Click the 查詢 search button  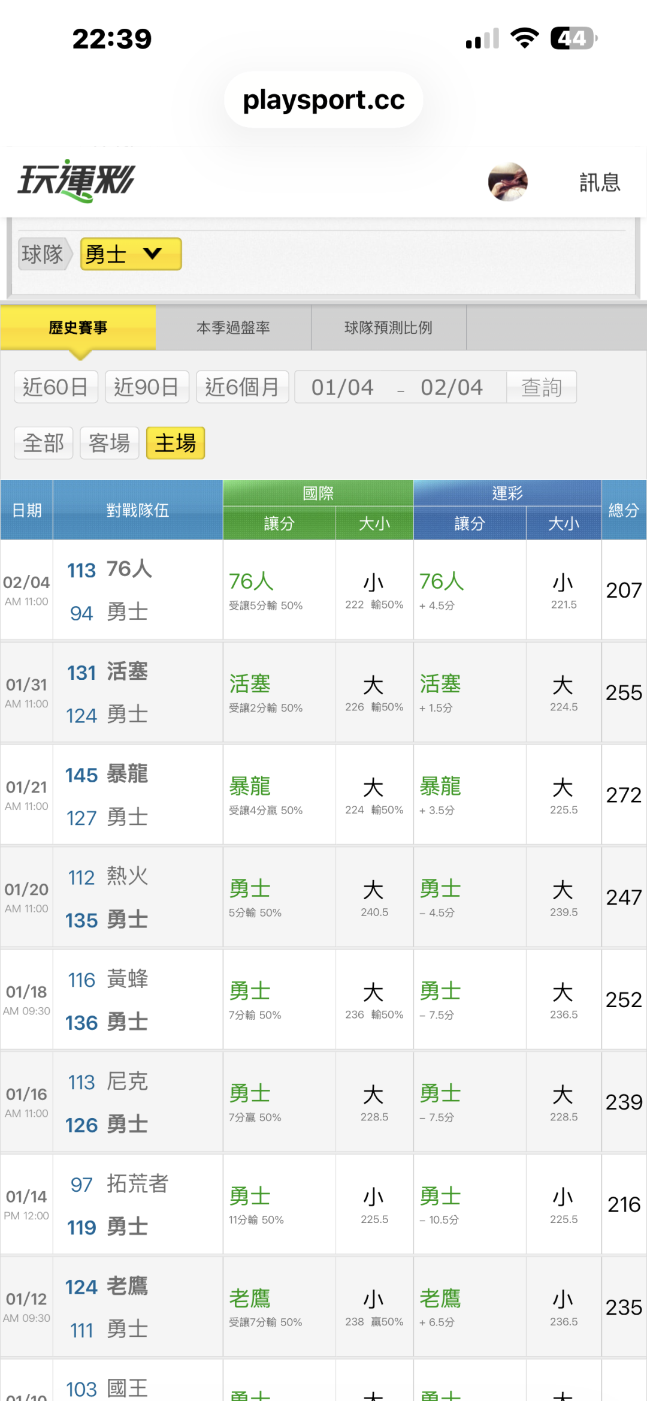click(542, 387)
